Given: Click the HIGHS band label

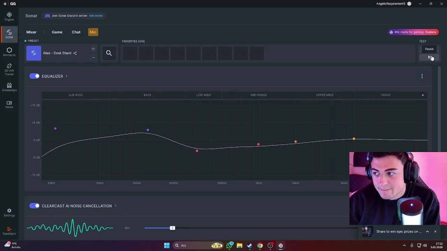Looking at the screenshot, I should (386, 95).
